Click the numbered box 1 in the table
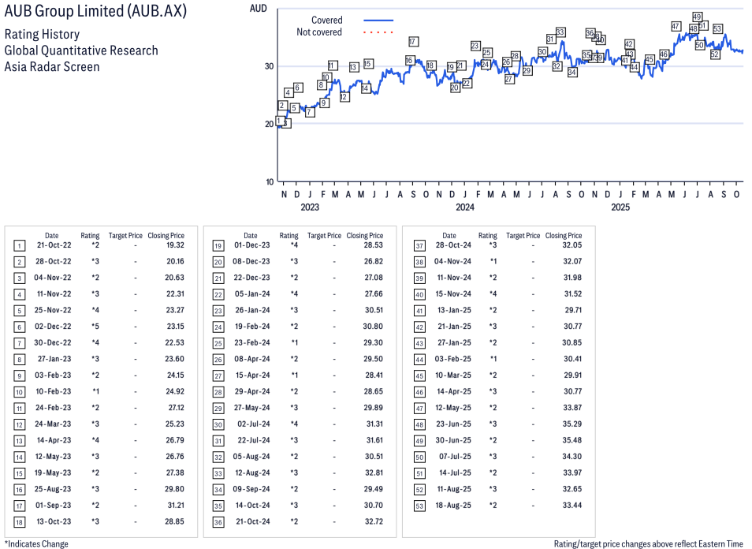The image size is (752, 549). click(x=19, y=246)
